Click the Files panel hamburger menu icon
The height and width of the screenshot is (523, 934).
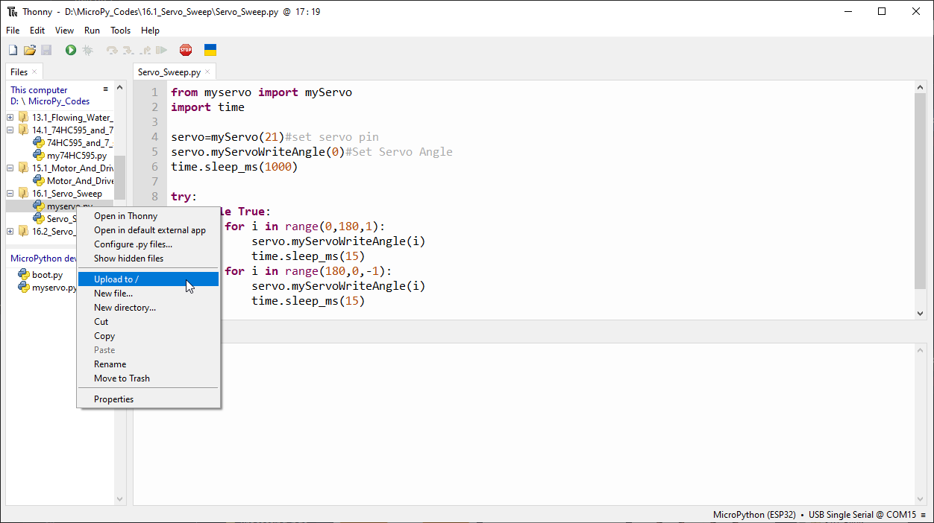pos(106,89)
